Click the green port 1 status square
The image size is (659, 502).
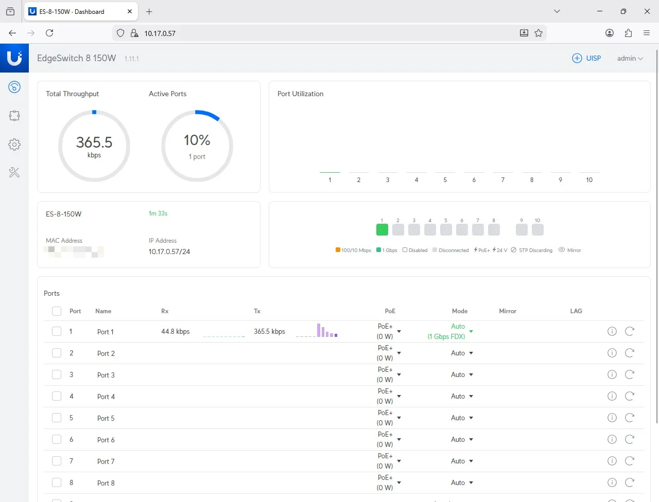[382, 229]
